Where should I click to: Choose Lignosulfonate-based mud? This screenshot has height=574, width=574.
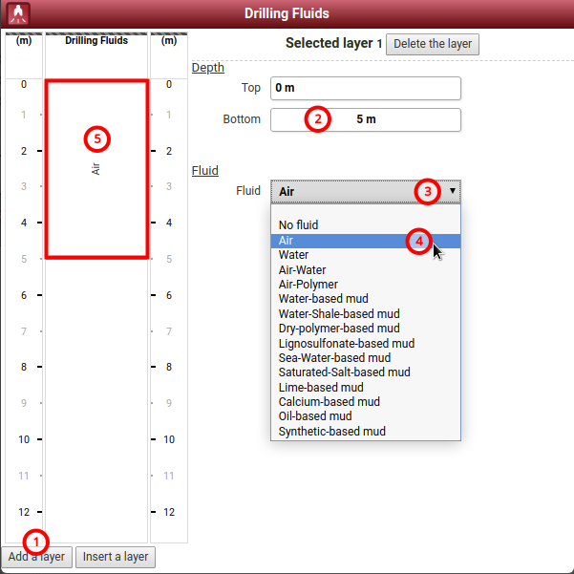coord(346,344)
